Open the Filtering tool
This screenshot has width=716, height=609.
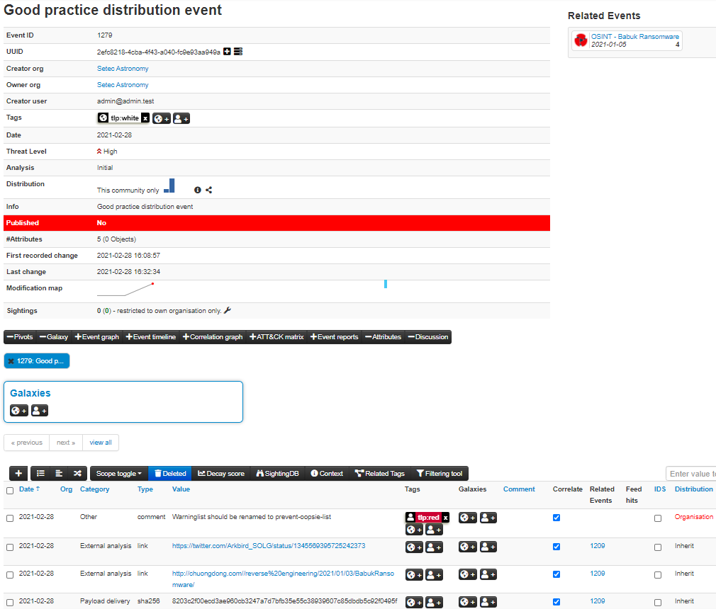pyautogui.click(x=439, y=474)
